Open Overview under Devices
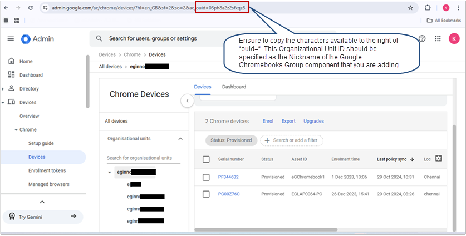Viewport: 466px width, 236px height. click(29, 116)
